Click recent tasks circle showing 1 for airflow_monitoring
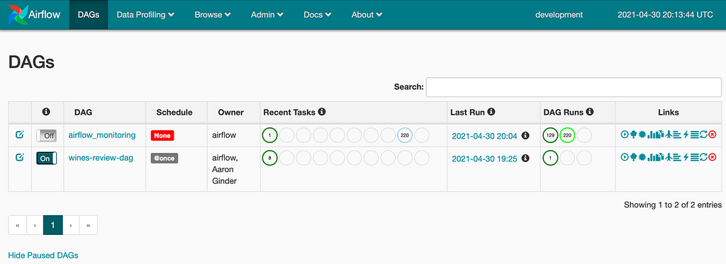 pyautogui.click(x=269, y=135)
